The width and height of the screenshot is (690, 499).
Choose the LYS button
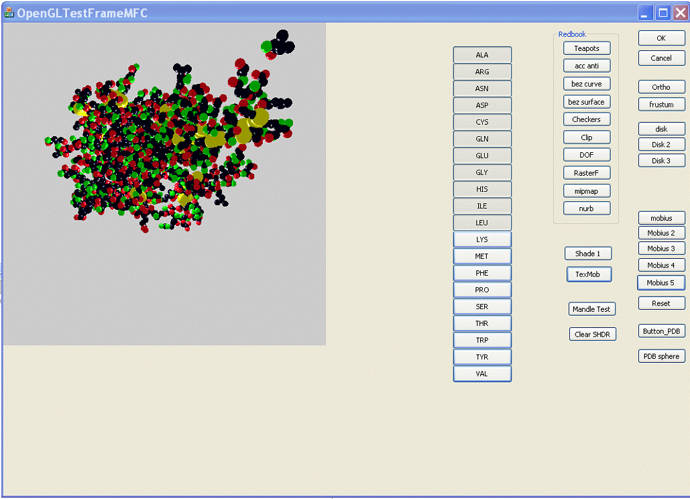[482, 239]
